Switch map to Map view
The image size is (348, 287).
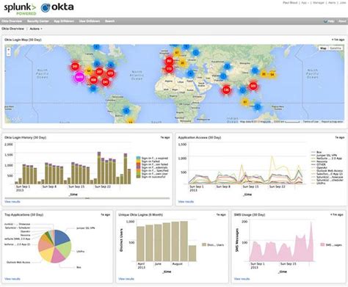point(323,48)
